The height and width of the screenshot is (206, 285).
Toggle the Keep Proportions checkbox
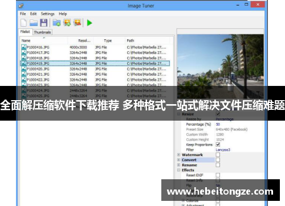(218, 145)
